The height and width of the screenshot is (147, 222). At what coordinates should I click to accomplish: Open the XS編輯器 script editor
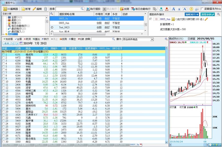point(10,9)
